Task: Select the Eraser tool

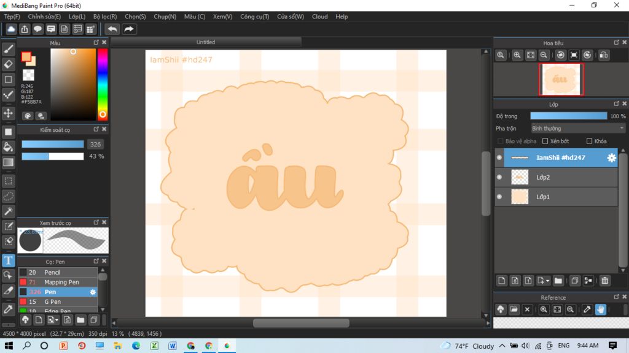Action: [9, 64]
